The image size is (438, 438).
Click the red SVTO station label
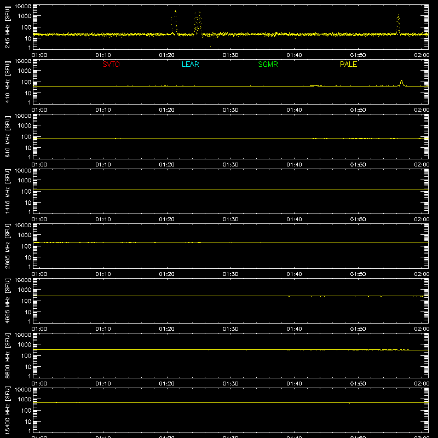click(x=111, y=64)
